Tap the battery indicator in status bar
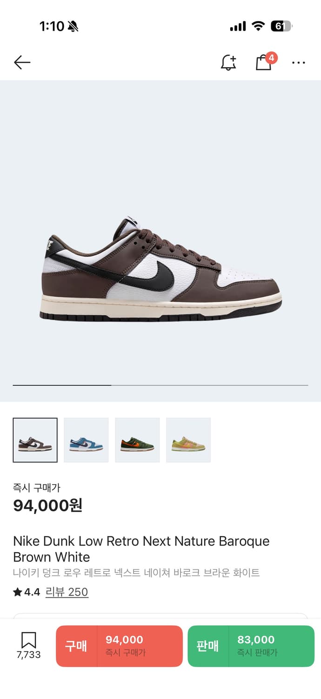 coord(281,27)
